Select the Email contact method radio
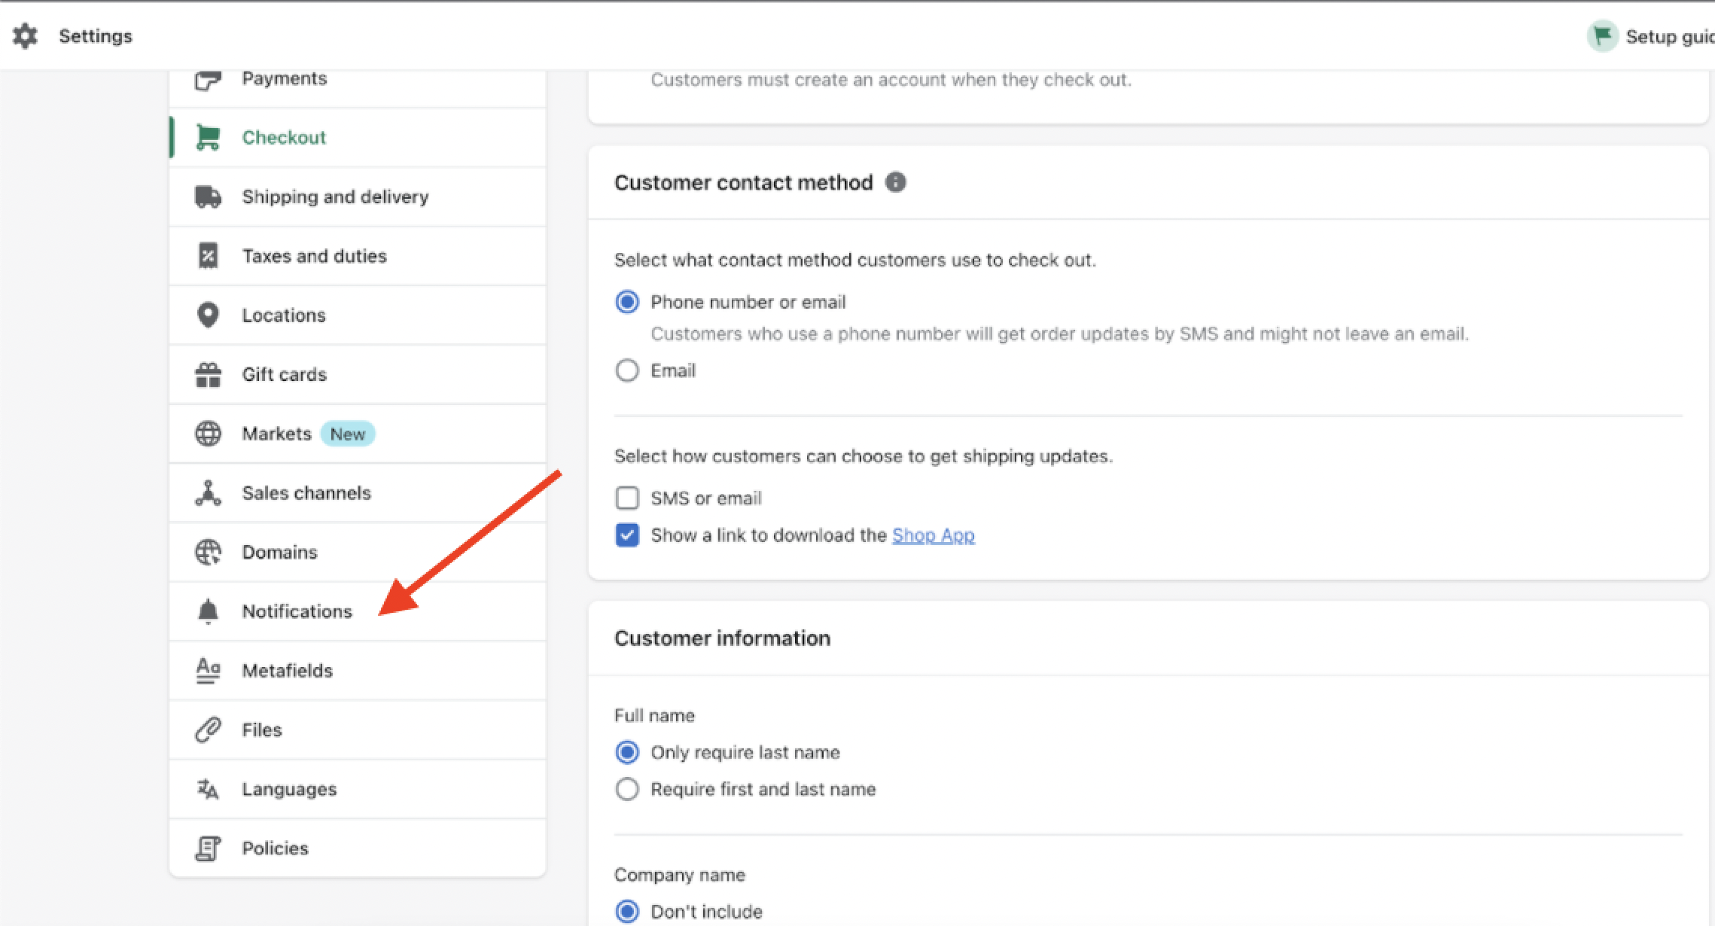This screenshot has width=1715, height=926. (x=627, y=370)
